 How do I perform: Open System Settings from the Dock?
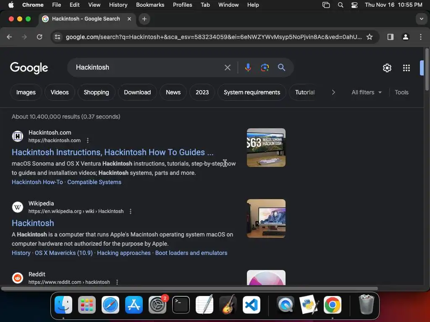(157, 305)
